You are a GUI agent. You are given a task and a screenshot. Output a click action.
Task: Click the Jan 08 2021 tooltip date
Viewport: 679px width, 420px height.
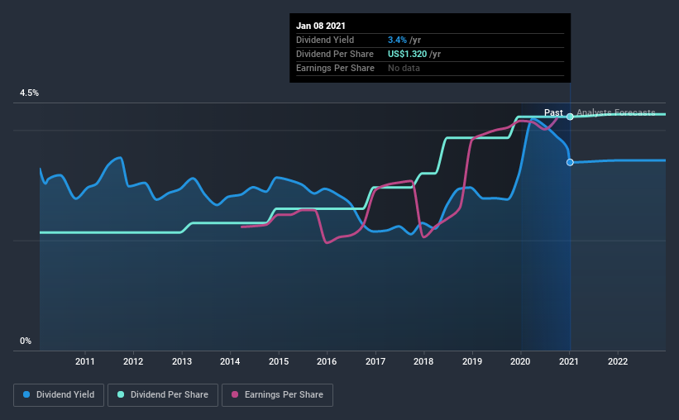321,26
